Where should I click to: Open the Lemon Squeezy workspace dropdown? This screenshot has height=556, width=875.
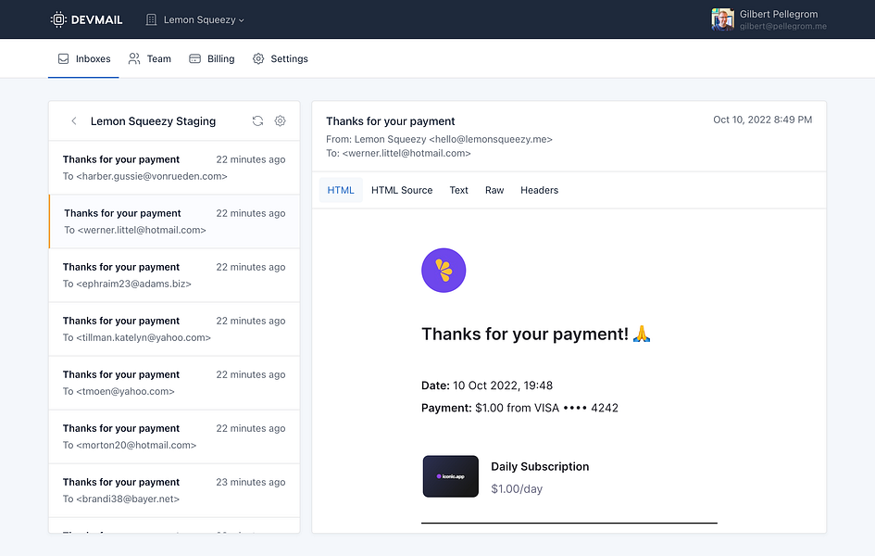[194, 19]
